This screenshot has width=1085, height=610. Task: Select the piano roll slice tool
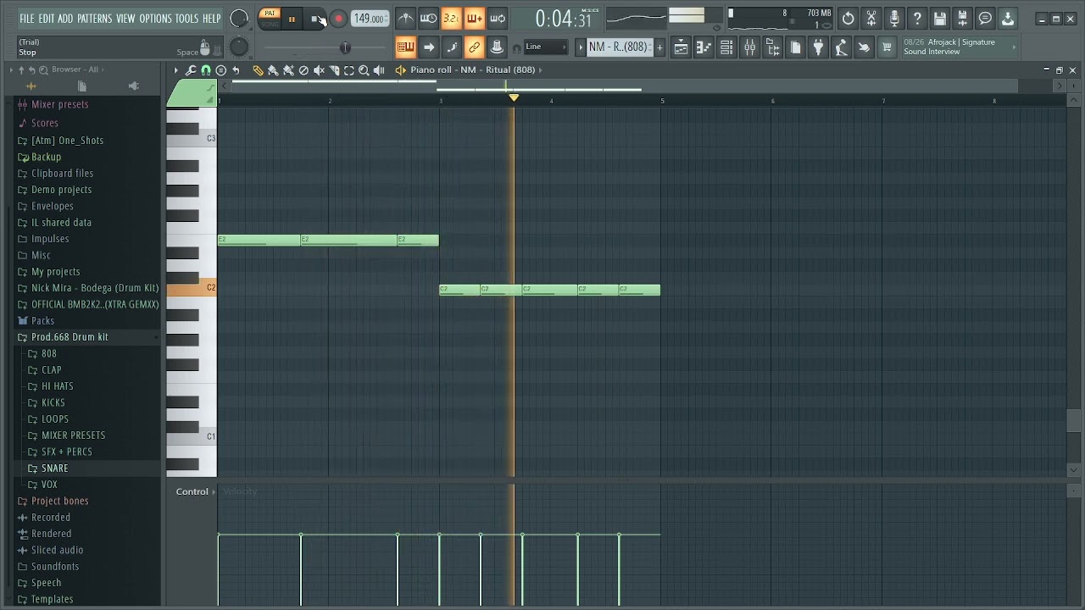pyautogui.click(x=334, y=70)
